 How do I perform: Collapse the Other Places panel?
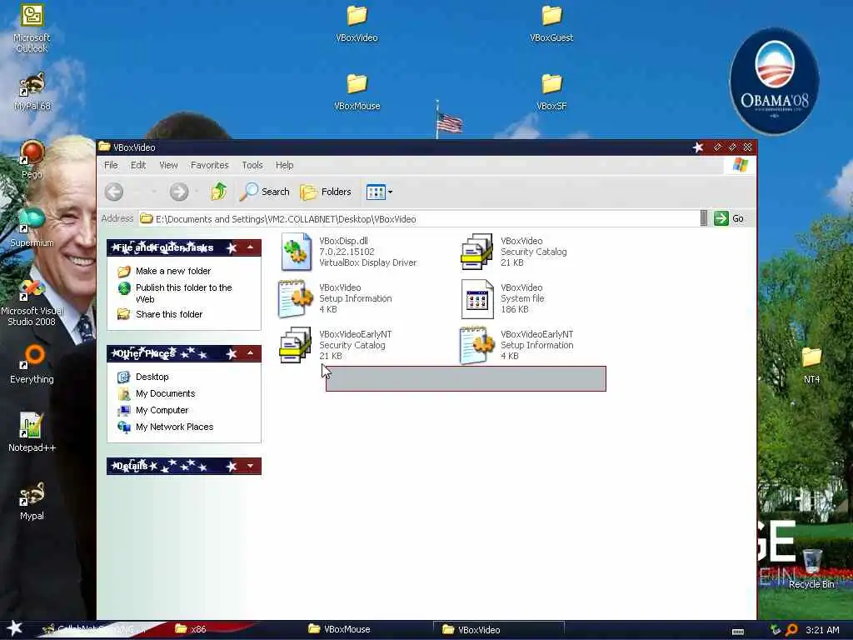[250, 353]
